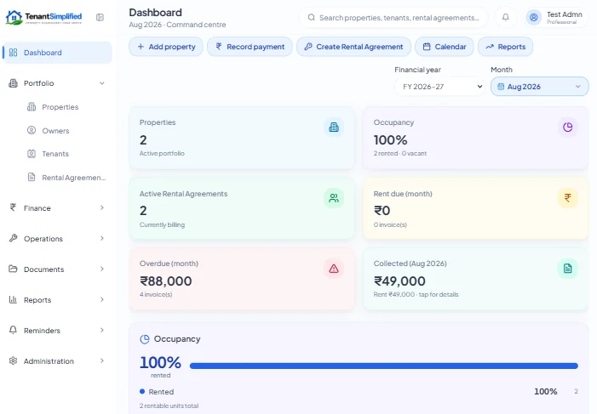
Task: Click the calendar icon inside Month selector
Action: pyautogui.click(x=501, y=87)
